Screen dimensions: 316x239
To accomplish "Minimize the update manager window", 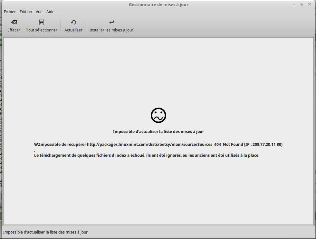I will coord(294,4).
